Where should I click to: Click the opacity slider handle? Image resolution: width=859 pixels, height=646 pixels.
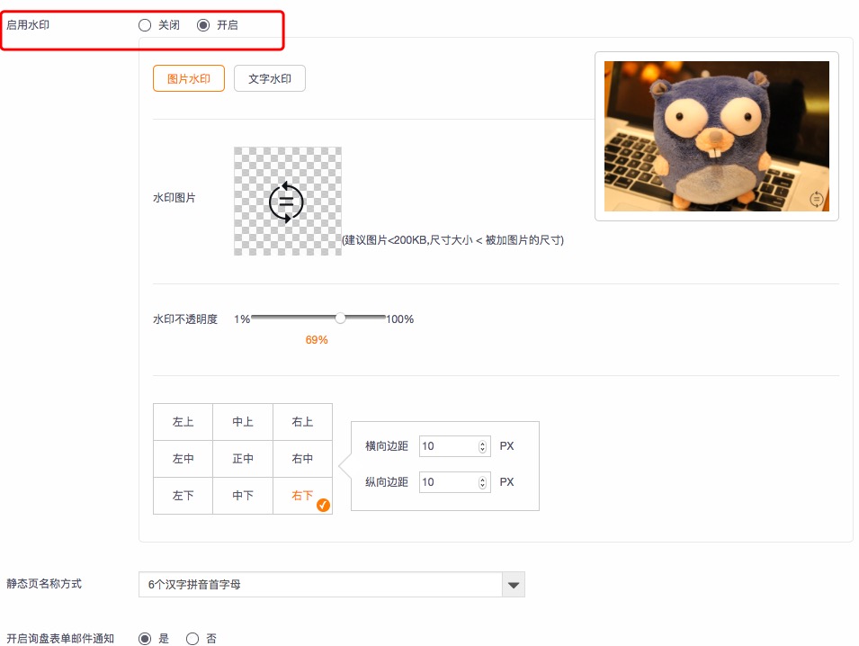tap(340, 318)
